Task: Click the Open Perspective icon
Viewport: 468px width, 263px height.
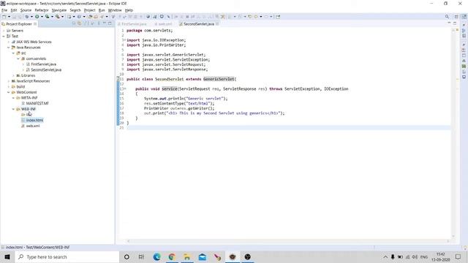Action: [456, 17]
